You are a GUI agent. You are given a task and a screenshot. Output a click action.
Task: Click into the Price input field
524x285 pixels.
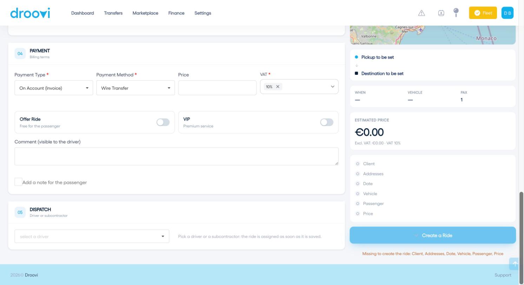coord(217,88)
